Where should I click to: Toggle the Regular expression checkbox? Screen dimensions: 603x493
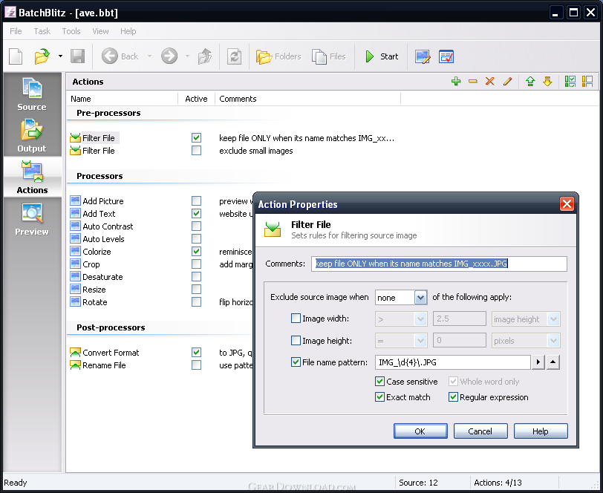tap(454, 397)
